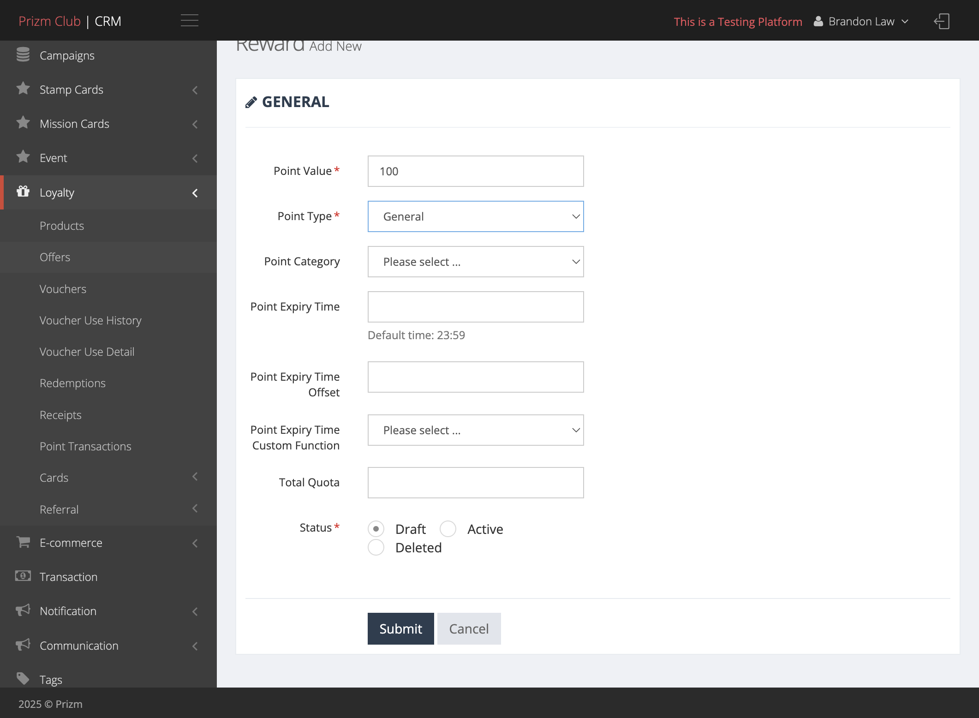Click the Transaction money icon

pyautogui.click(x=23, y=576)
